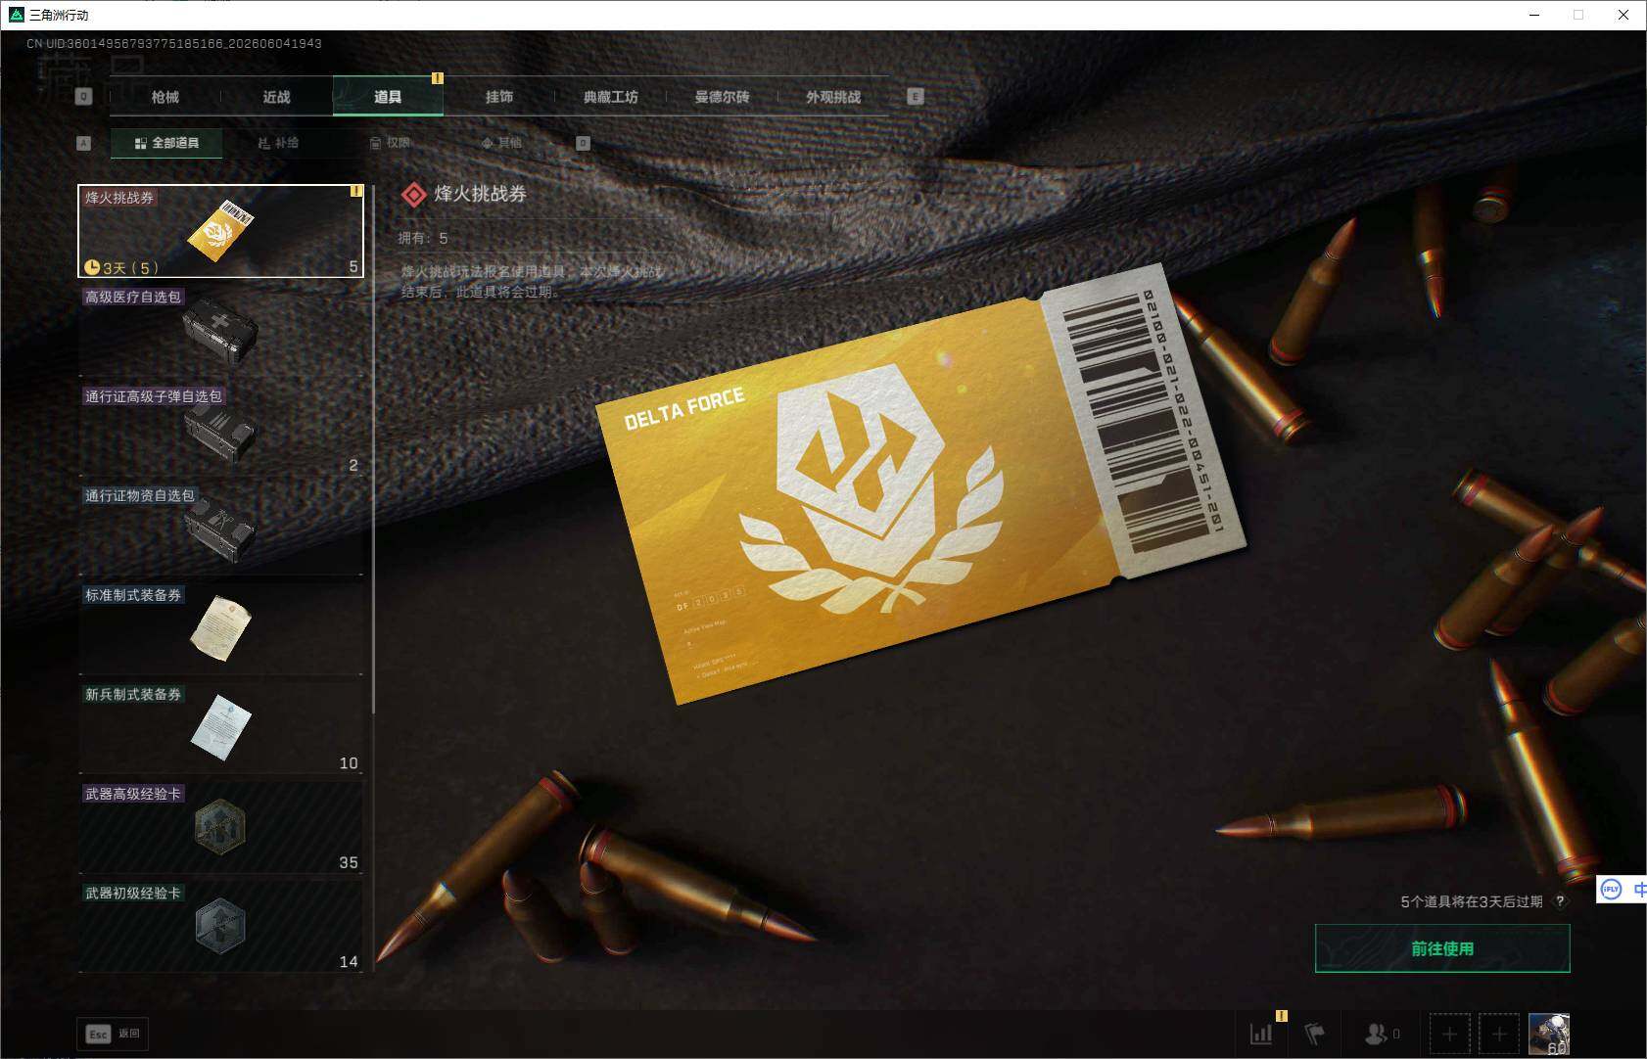The image size is (1647, 1059).
Task: Go to the 外观挑战 tab
Action: click(x=833, y=97)
